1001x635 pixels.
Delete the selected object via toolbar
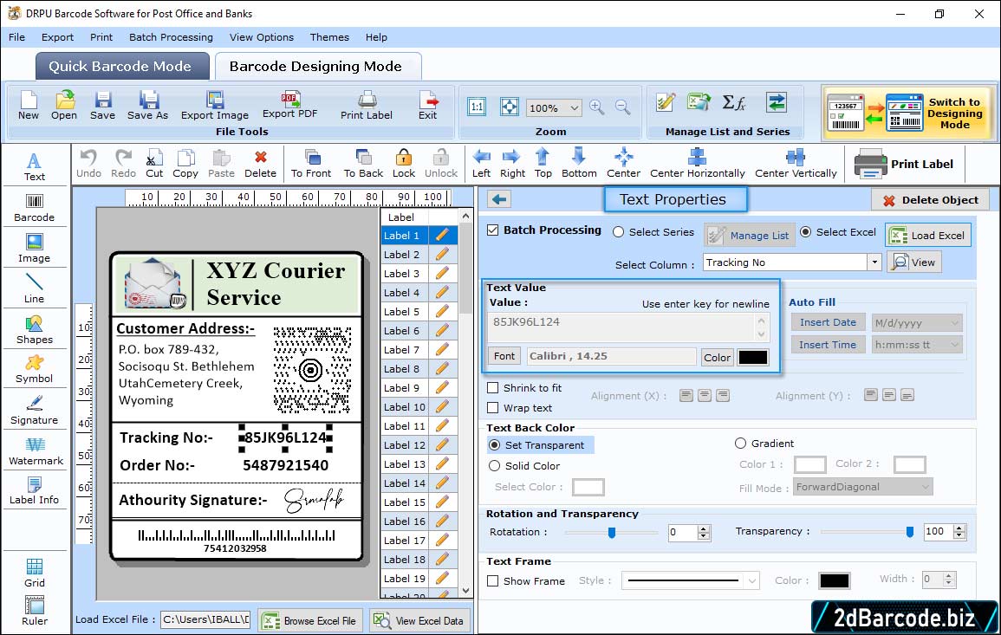pos(261,164)
